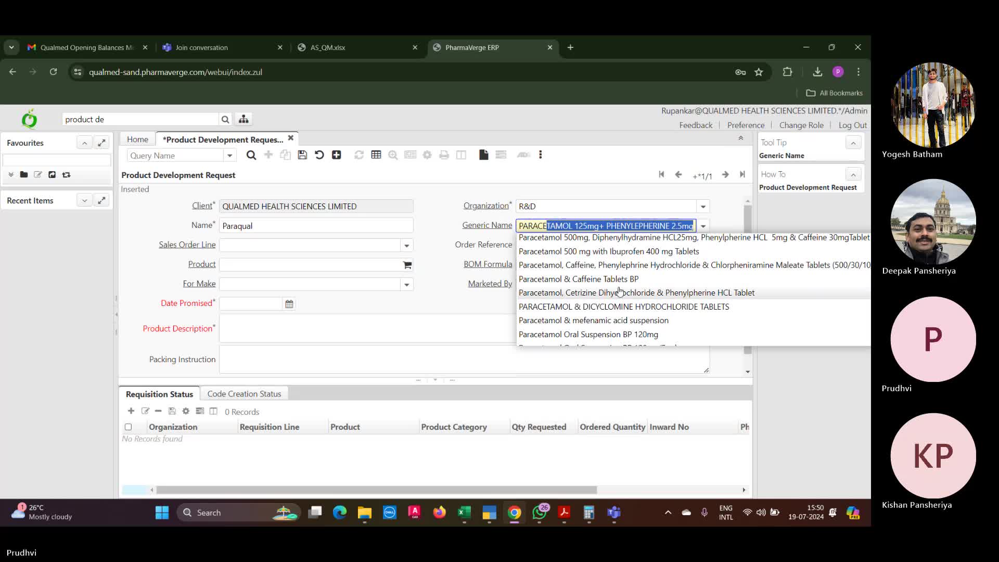This screenshot has height=562, width=999.
Task: Click the Name input field containing Paraqual
Action: tap(316, 226)
